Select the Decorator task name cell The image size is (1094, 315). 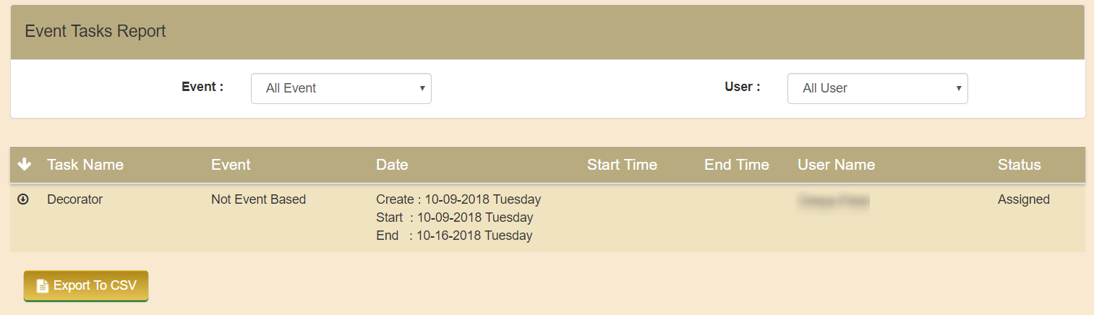pyautogui.click(x=75, y=199)
